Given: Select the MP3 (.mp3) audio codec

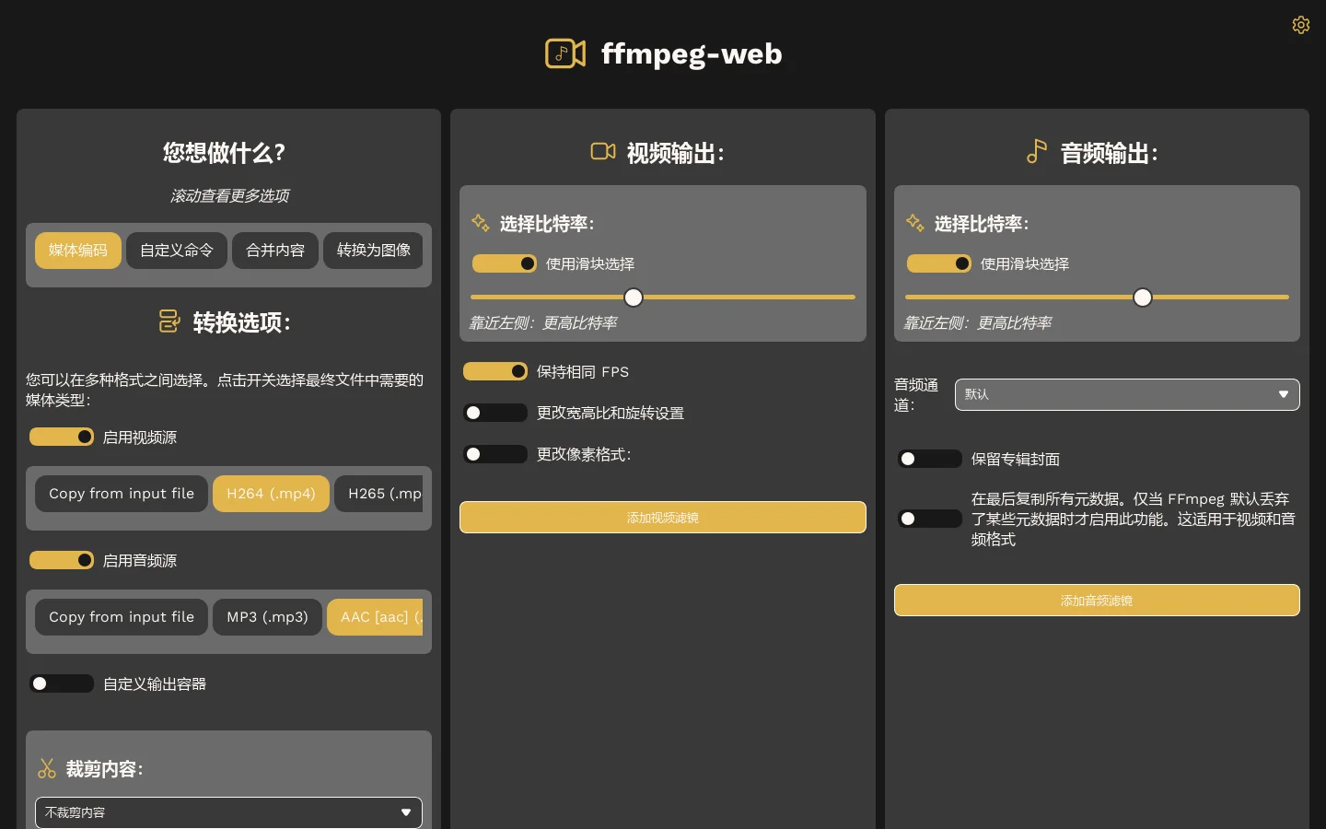Looking at the screenshot, I should (267, 617).
